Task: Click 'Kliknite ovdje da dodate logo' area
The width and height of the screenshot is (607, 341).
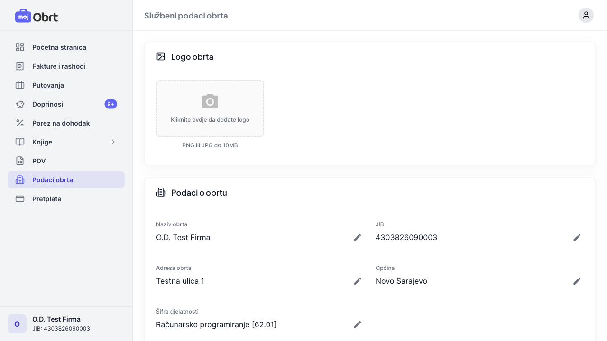Action: coord(210,120)
